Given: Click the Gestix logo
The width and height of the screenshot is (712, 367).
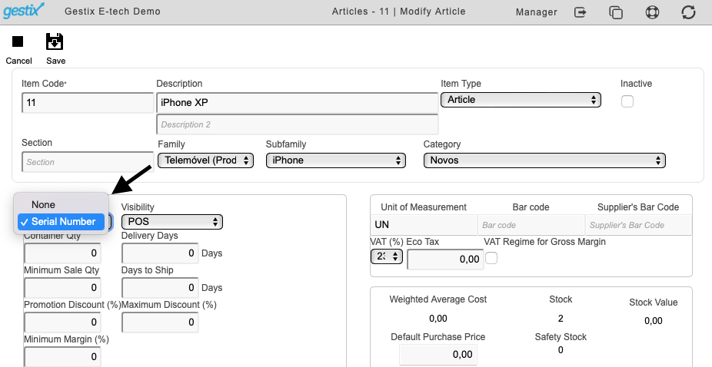Looking at the screenshot, I should [x=24, y=11].
